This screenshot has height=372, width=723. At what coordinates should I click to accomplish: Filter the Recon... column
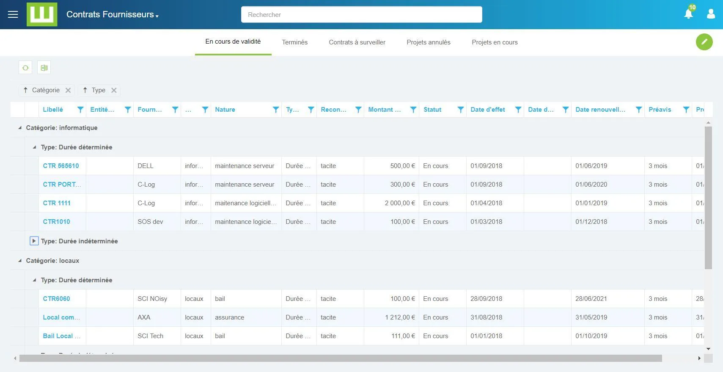(x=358, y=110)
